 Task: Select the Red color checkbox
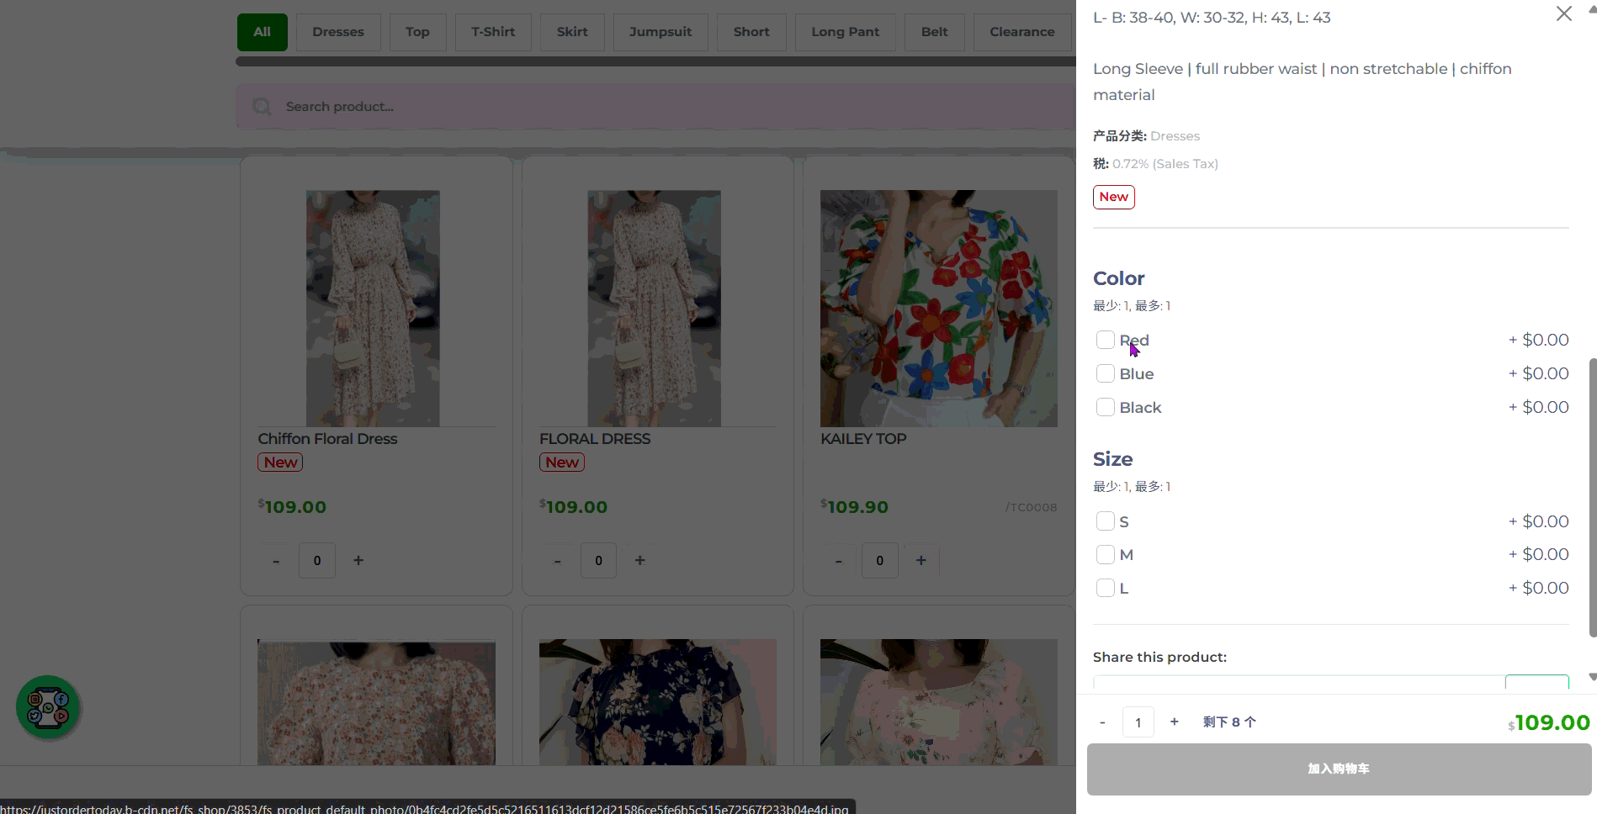pos(1106,340)
